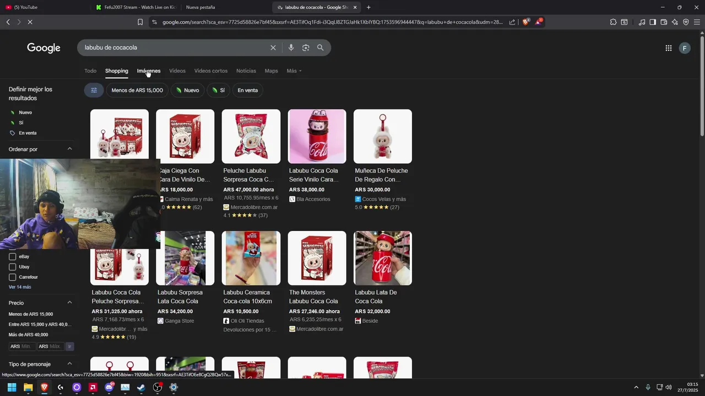Select sidebar En venta refinement link

click(28, 133)
